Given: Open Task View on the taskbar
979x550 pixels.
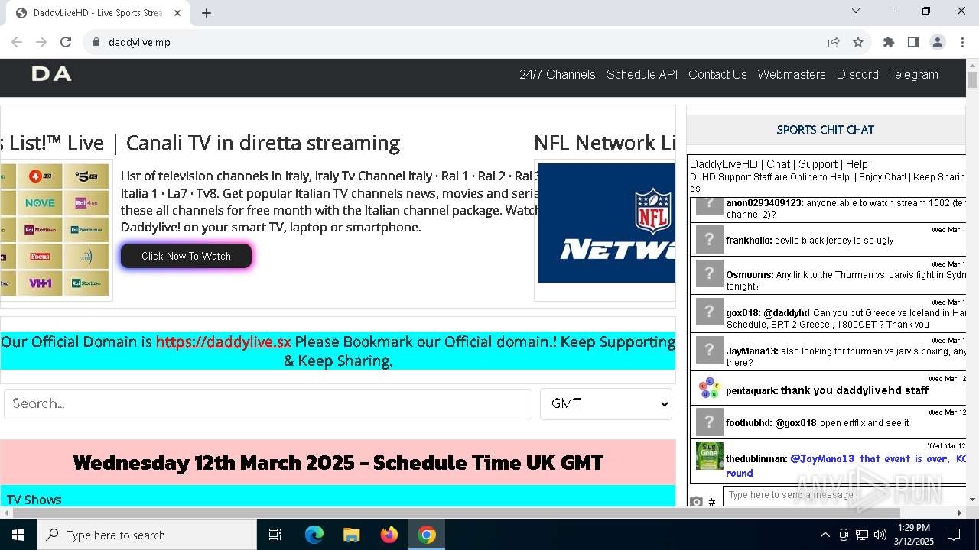Looking at the screenshot, I should (x=275, y=535).
